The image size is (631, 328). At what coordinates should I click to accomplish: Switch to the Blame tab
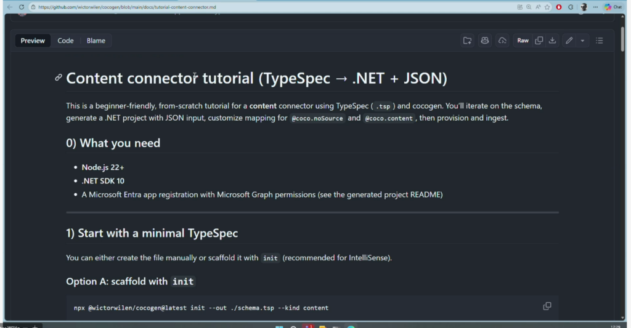click(96, 41)
